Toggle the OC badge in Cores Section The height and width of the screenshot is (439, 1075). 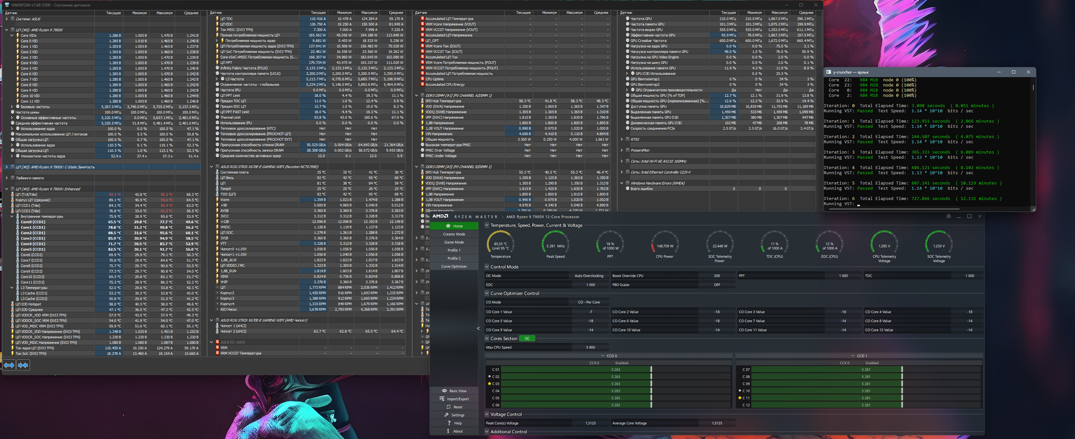tap(527, 339)
